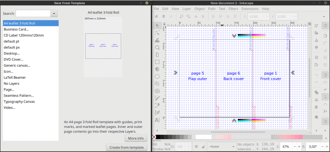Toggle the top snap enable button
Viewport: 330px width, 152px height.
tap(325, 26)
